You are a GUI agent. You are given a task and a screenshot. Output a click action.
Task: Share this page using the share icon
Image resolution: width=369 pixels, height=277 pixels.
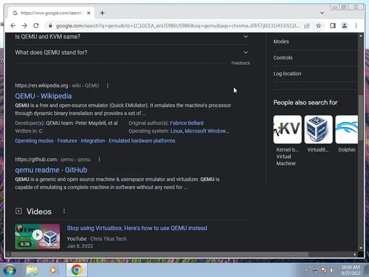[x=307, y=26]
